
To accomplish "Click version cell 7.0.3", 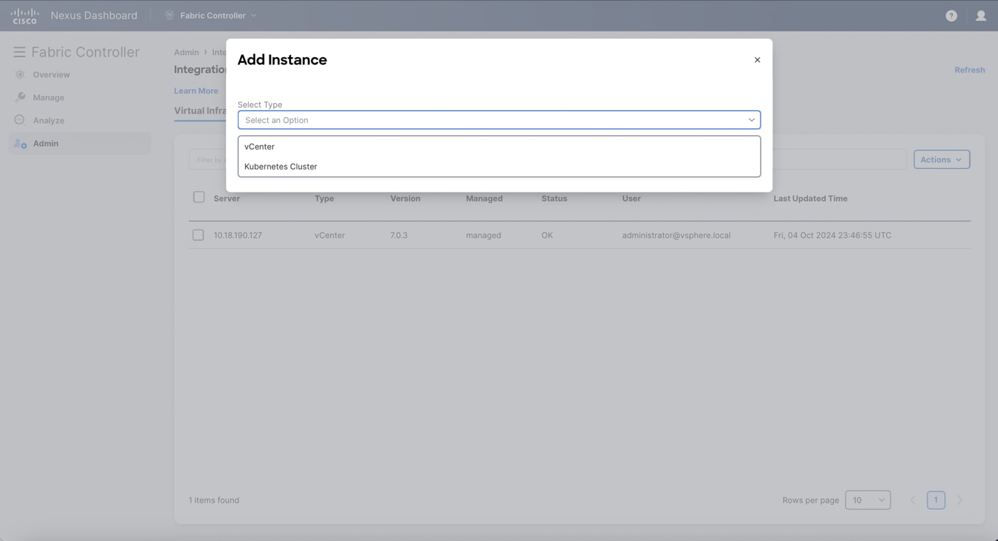I will [399, 236].
